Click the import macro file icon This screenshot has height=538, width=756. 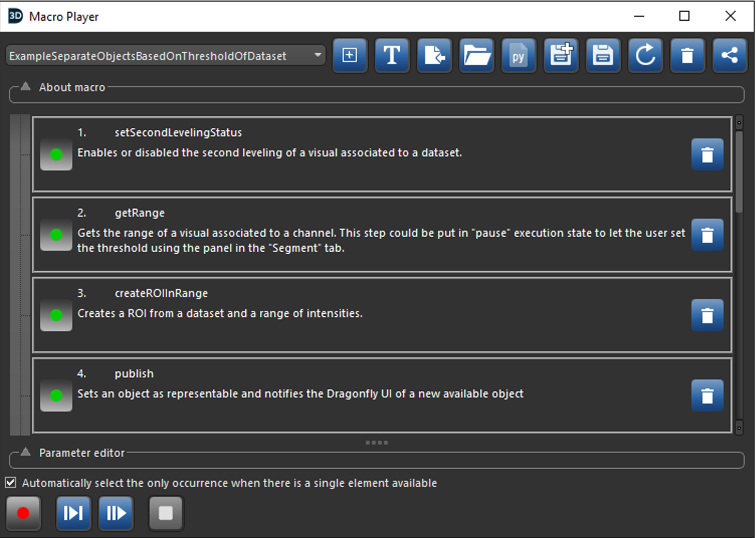click(x=434, y=55)
